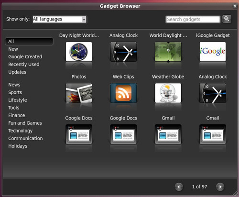The width and height of the screenshot is (239, 197).
Task: Click the '1 of 97' page indicator
Action: [199, 186]
